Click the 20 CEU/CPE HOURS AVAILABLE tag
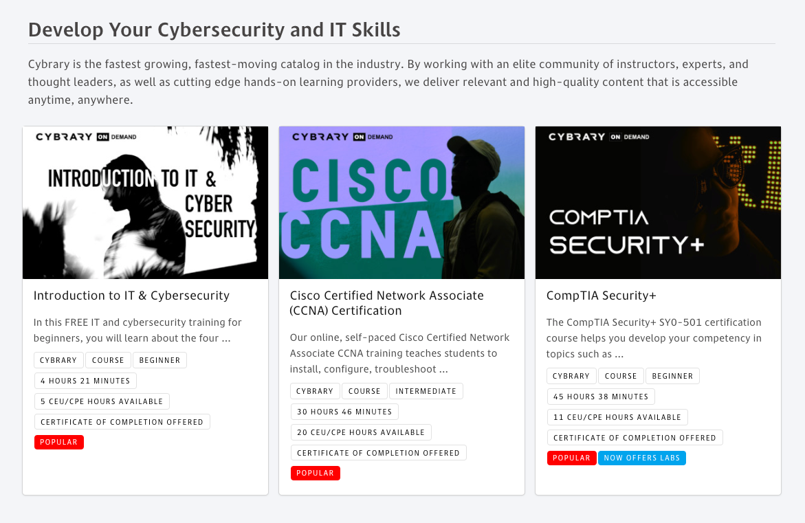 pyautogui.click(x=361, y=432)
